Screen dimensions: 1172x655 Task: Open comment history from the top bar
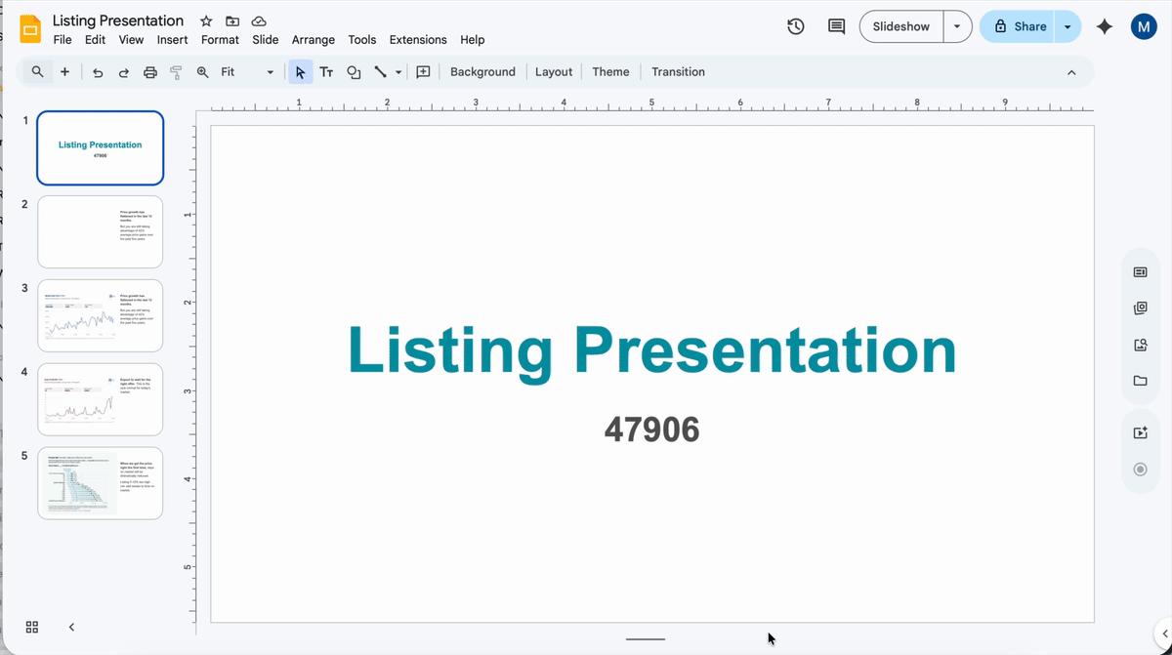[836, 26]
